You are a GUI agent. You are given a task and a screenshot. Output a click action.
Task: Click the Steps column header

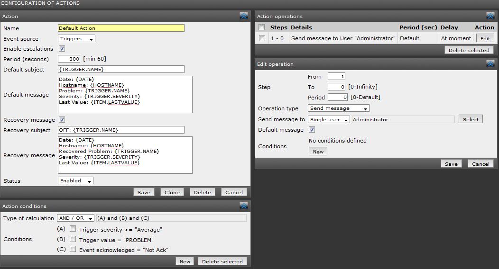(279, 27)
